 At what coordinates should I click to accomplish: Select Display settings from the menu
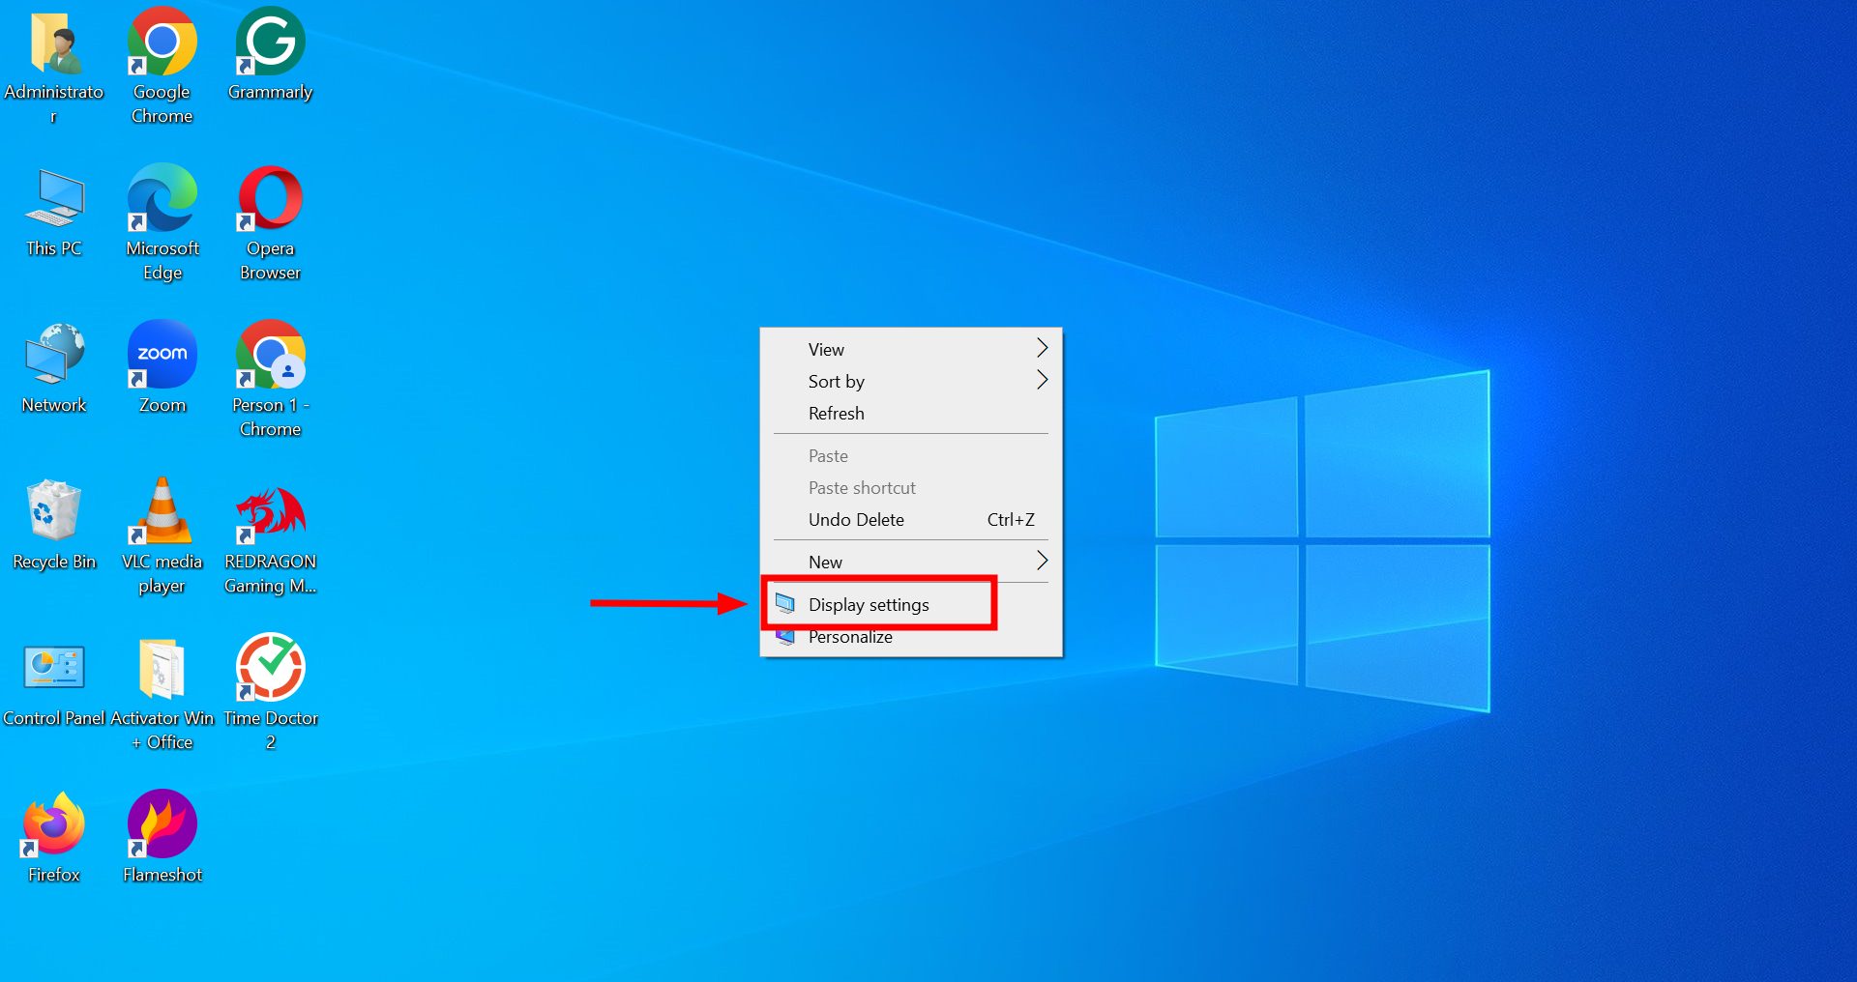pyautogui.click(x=868, y=604)
